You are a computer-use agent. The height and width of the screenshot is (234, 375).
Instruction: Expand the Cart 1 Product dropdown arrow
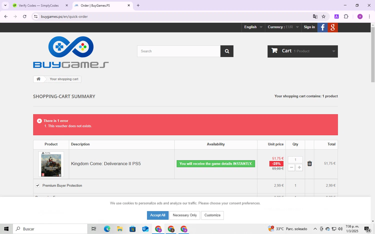[333, 51]
